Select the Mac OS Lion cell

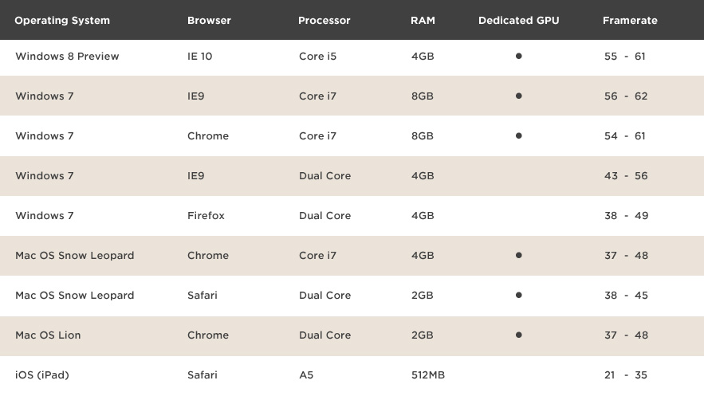[48, 335]
